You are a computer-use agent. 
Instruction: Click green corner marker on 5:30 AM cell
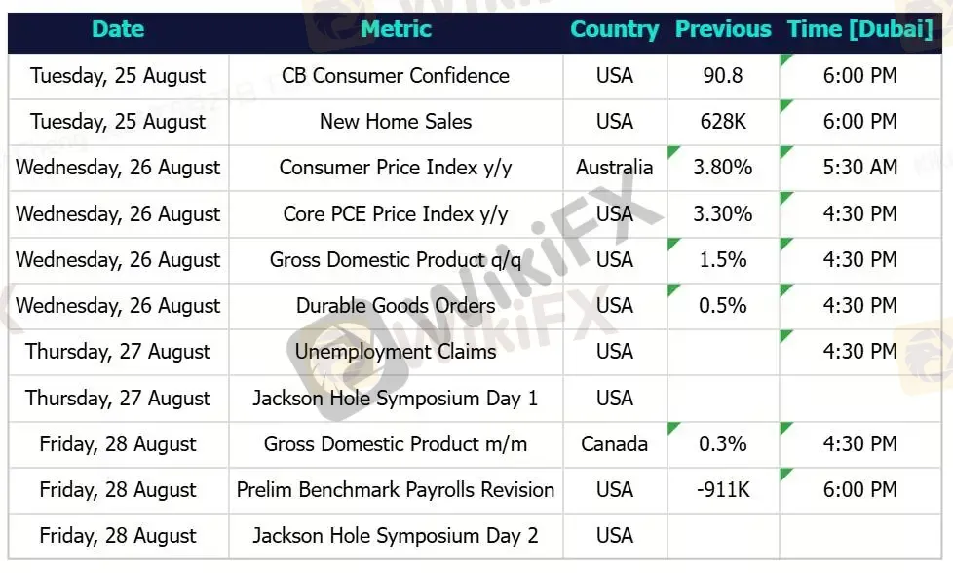785,151
